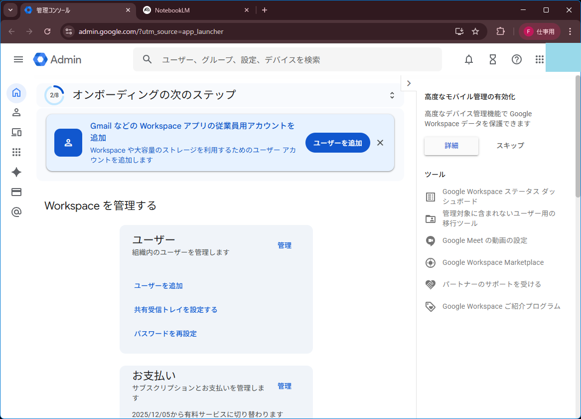
Task: Open the notifications bell
Action: pos(468,60)
